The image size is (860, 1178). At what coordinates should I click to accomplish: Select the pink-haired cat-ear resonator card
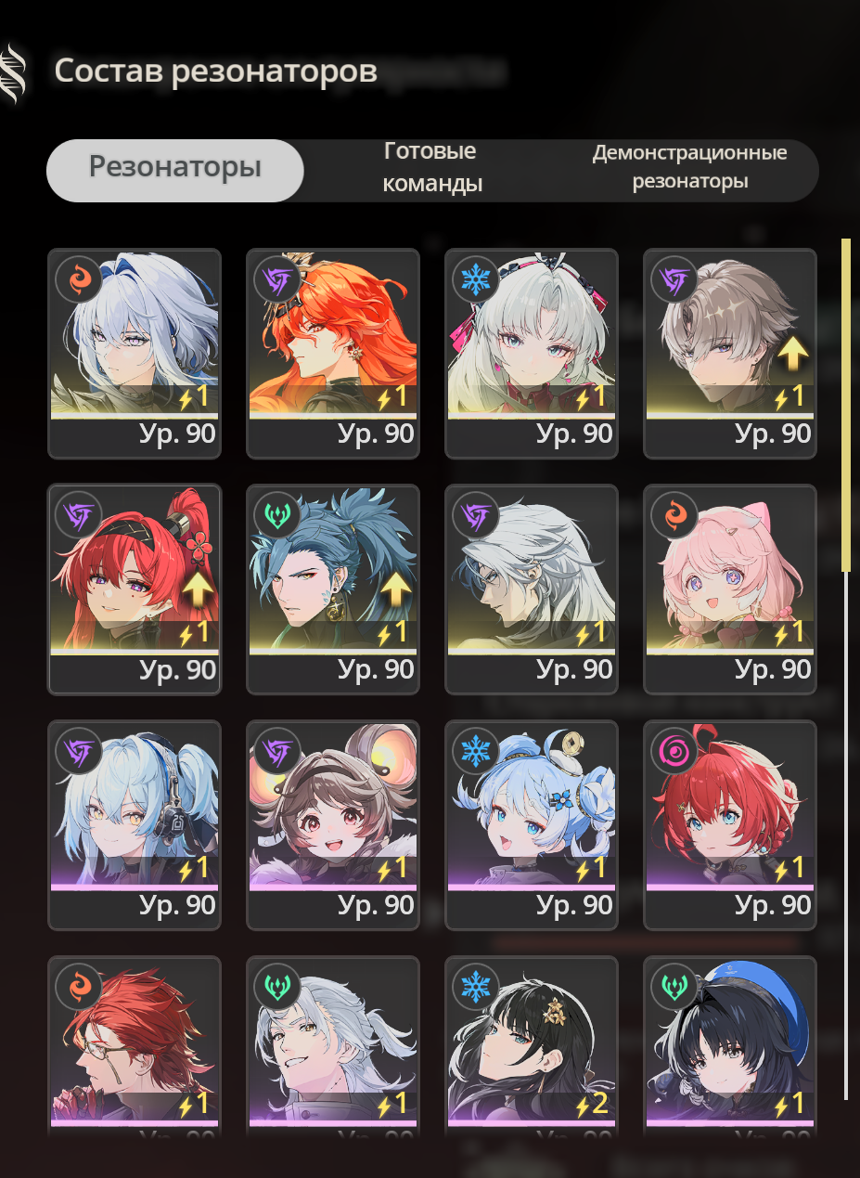pos(730,589)
